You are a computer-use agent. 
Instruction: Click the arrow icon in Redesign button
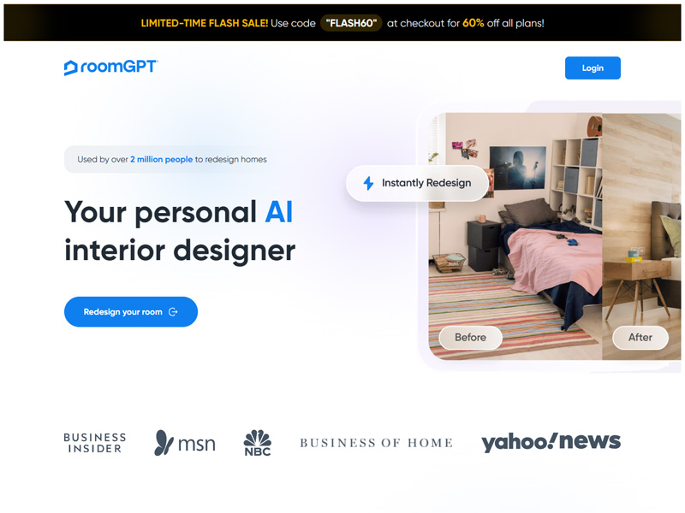click(173, 312)
